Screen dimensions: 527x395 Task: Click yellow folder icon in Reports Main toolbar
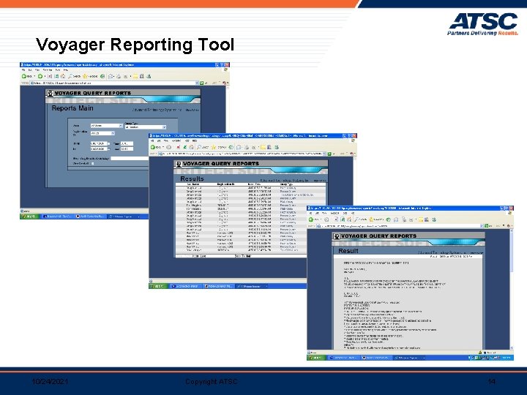point(135,76)
